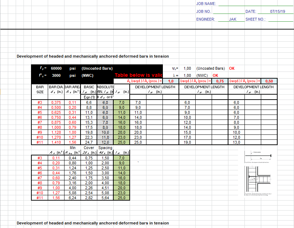The height and width of the screenshot is (228, 294).
Task: Click the (Uncoated Bars) label in black header
Action: coord(97,68)
